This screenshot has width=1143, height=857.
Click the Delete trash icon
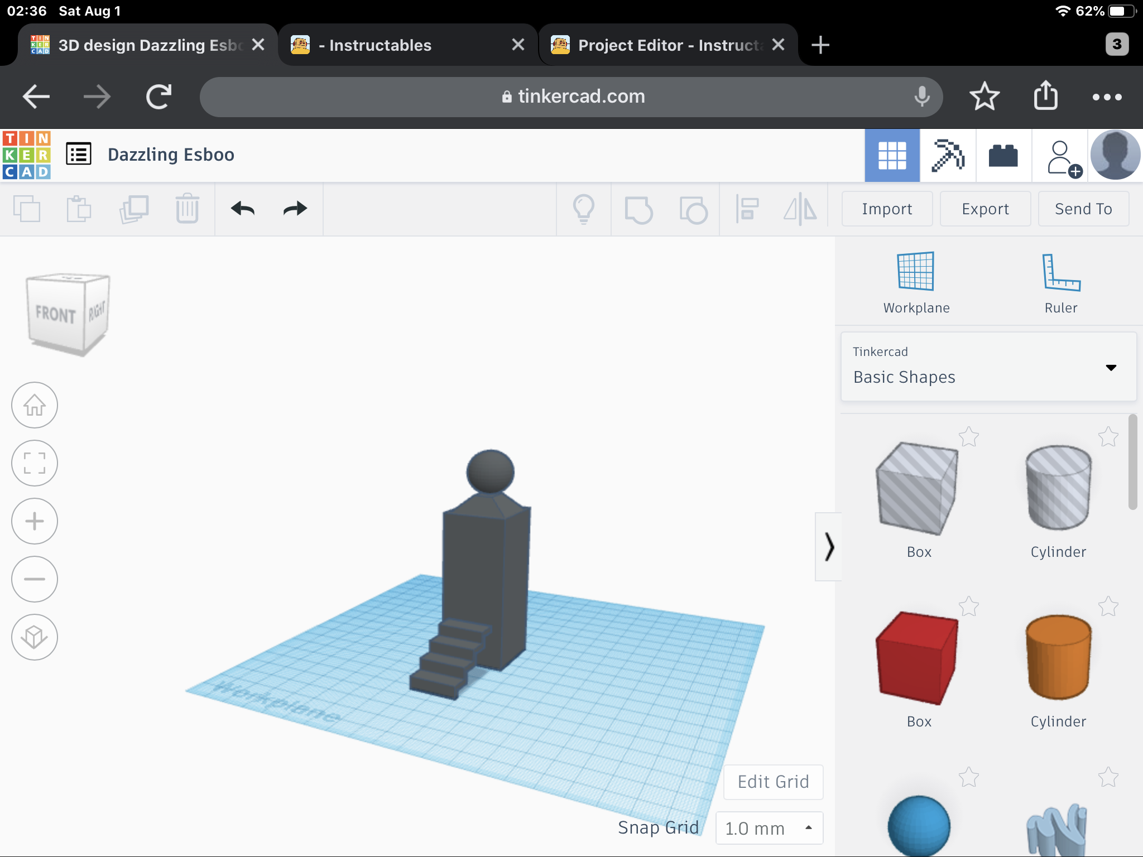[188, 209]
